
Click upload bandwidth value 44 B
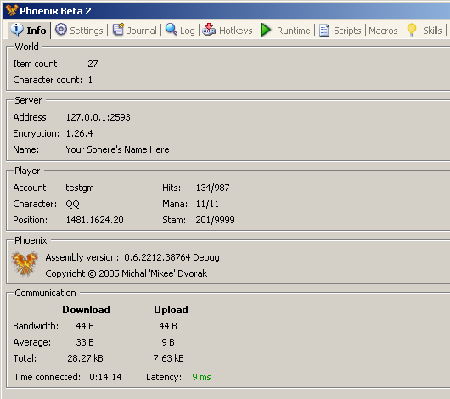[168, 326]
